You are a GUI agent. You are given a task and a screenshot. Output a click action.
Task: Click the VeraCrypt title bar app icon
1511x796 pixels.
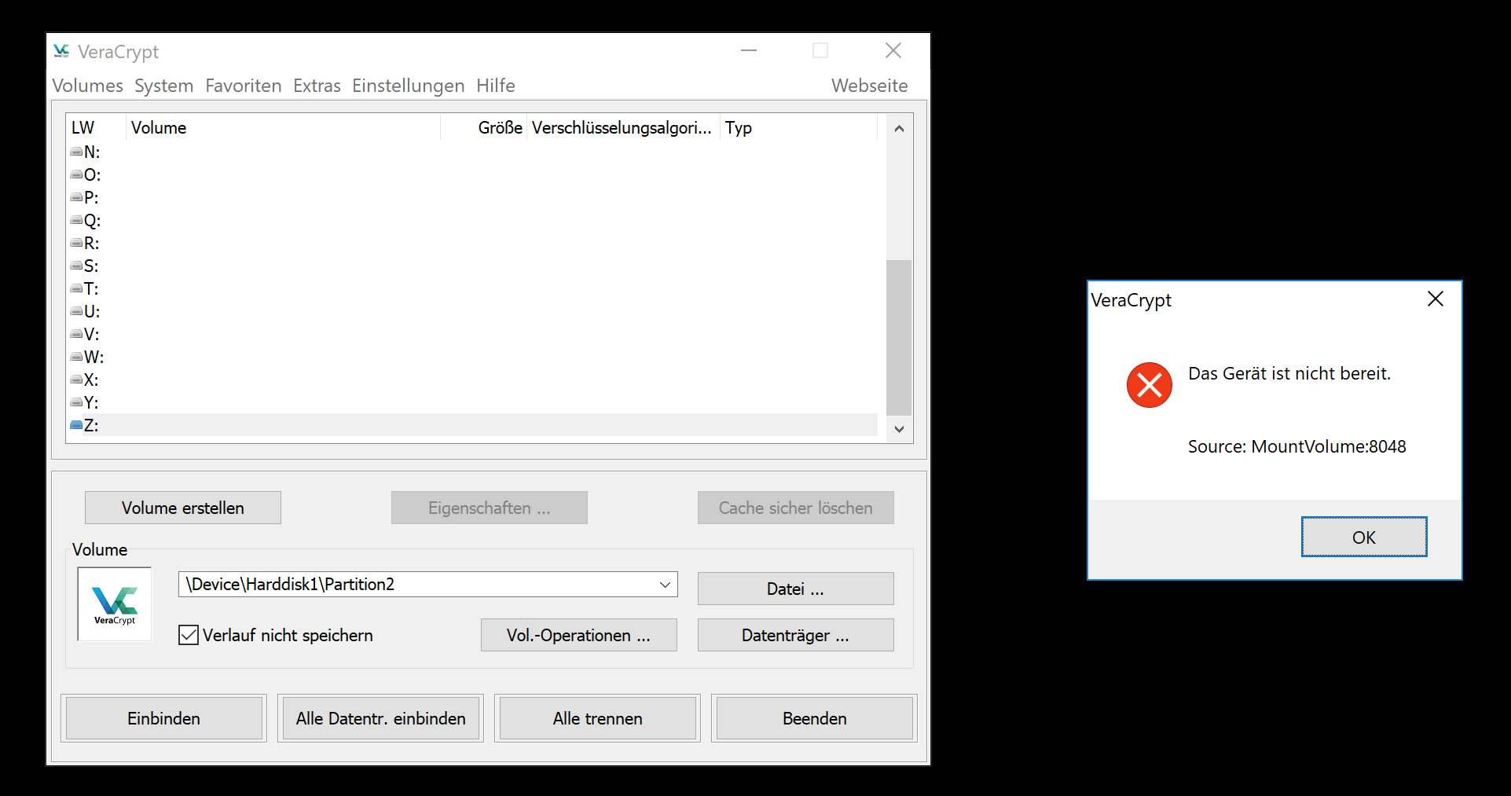(x=61, y=51)
